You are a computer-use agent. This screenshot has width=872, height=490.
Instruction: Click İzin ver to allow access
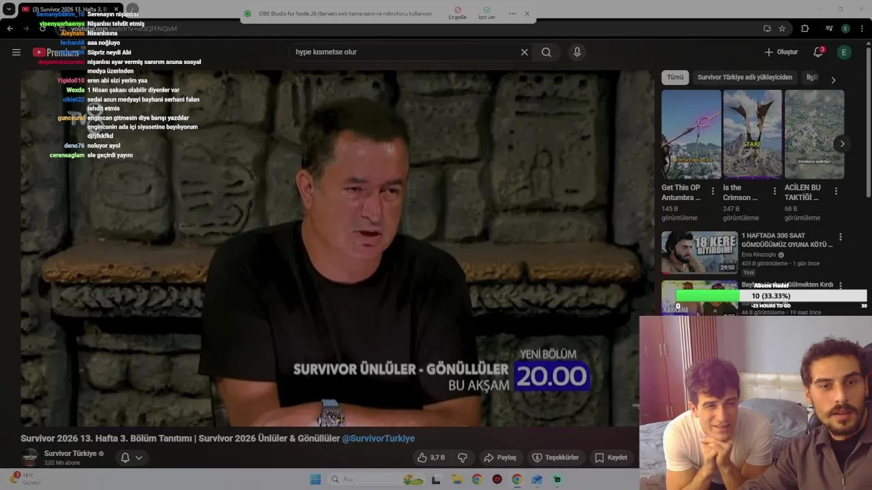pos(486,14)
